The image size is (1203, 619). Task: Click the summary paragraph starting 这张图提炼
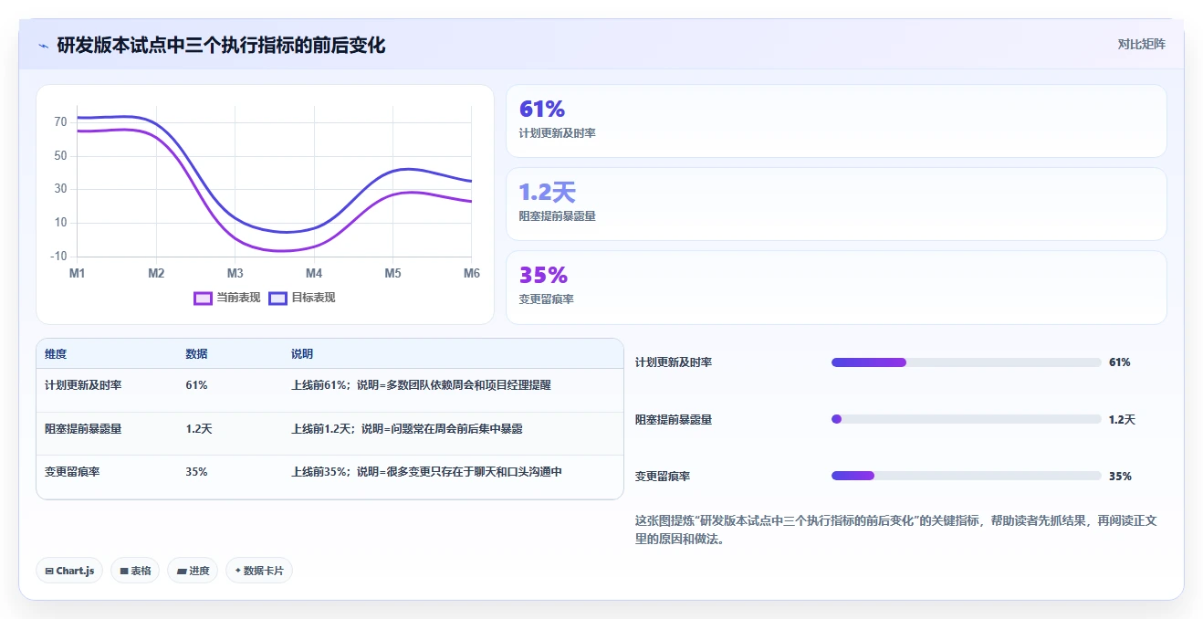coord(896,530)
